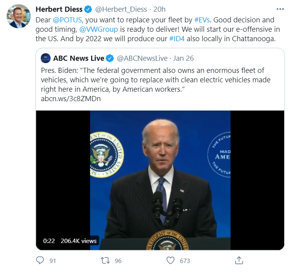Open the #ID4 hashtag link
Viewport: 292px width, 272px height.
pos(178,38)
